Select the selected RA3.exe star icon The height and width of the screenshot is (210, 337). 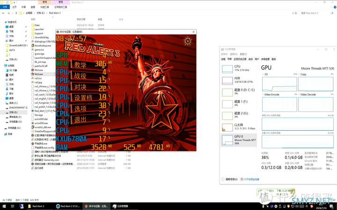tap(33, 74)
